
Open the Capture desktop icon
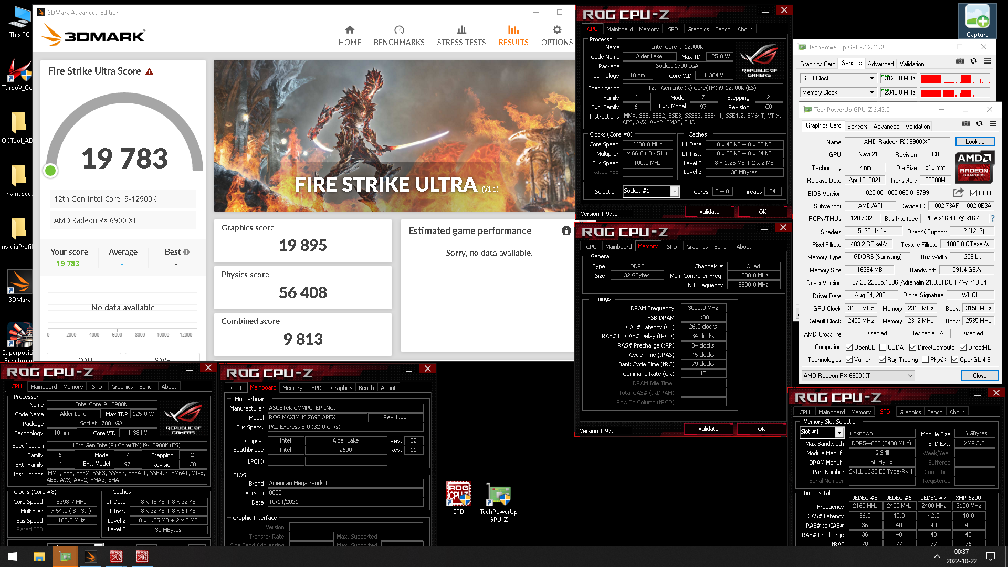pos(977,21)
